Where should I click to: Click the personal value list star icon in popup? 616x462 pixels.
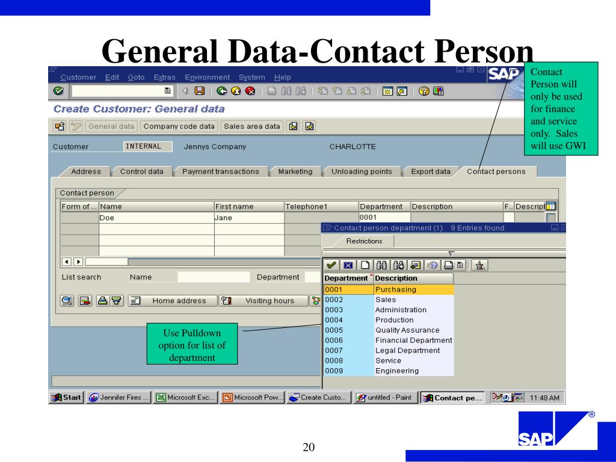point(415,265)
